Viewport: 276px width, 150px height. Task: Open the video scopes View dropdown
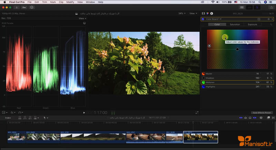click(82, 18)
